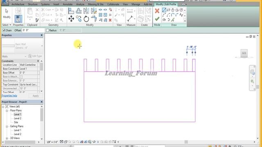Expand the Draw gallery with bottom arrow
262x147 pixels.
185,21
